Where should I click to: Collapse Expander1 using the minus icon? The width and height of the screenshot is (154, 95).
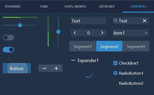click(x=73, y=60)
